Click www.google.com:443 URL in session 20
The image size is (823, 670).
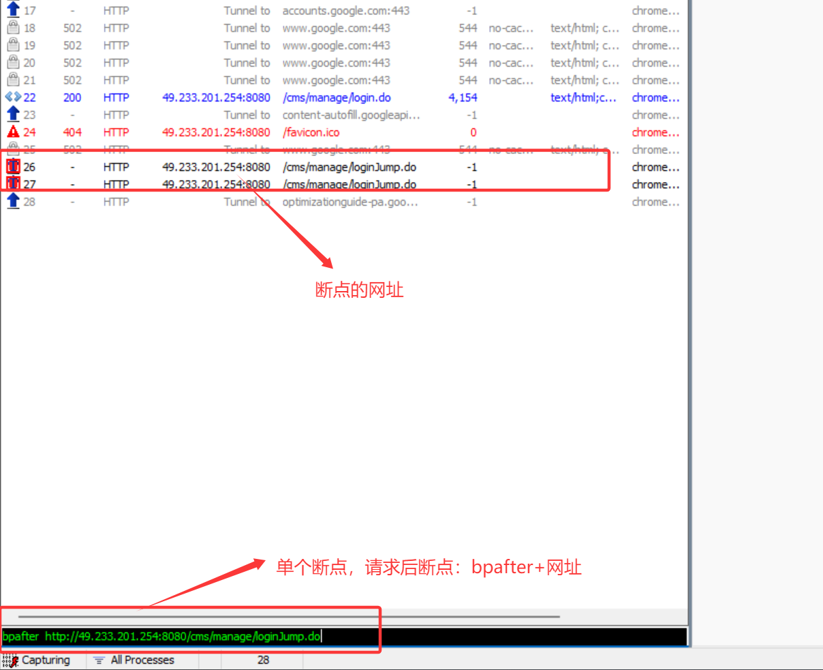click(x=336, y=63)
